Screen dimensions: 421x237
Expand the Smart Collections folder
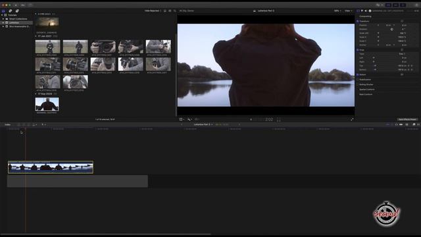[x=3, y=19]
